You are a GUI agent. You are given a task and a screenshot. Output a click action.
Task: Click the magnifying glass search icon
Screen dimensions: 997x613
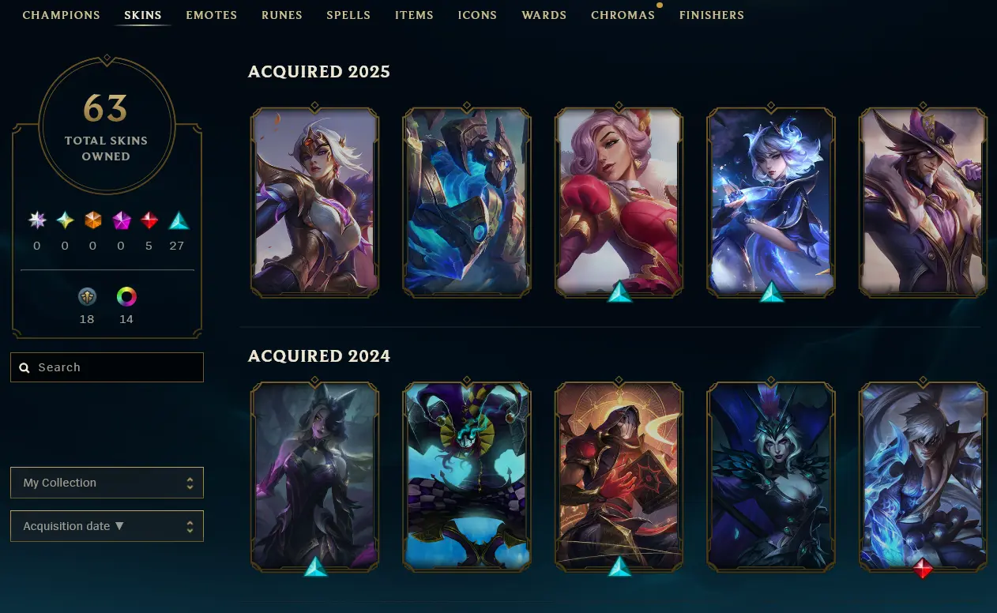coord(24,367)
